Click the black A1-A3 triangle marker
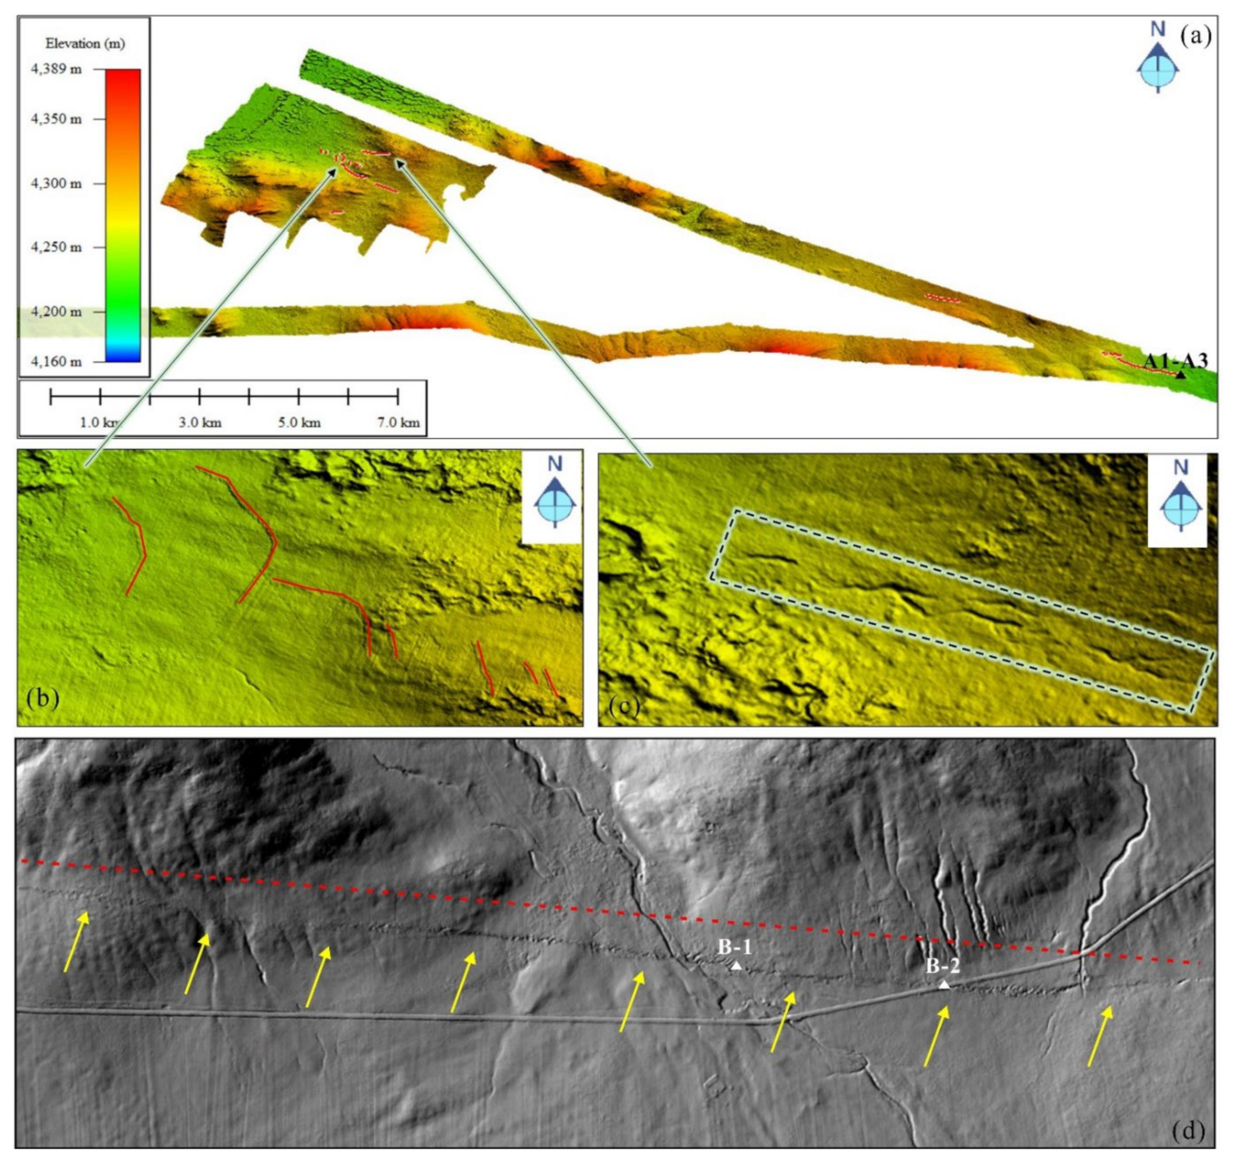 click(1181, 375)
